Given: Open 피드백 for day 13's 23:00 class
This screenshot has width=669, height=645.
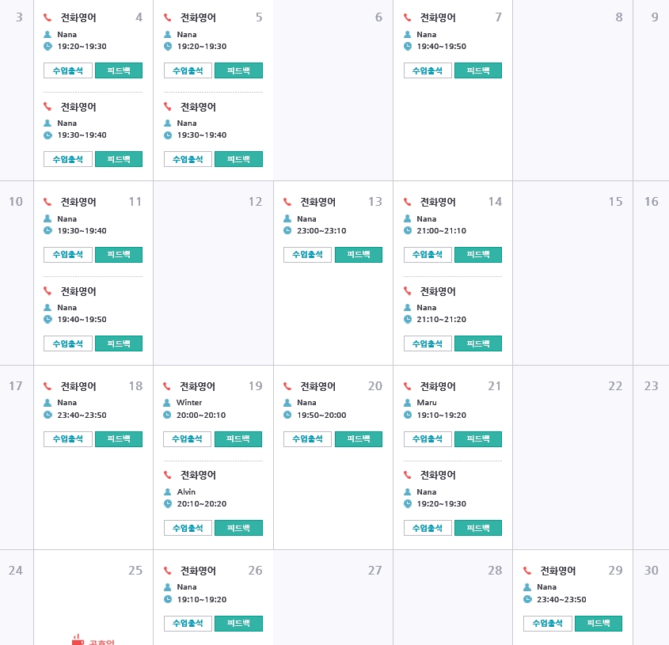Looking at the screenshot, I should point(358,255).
